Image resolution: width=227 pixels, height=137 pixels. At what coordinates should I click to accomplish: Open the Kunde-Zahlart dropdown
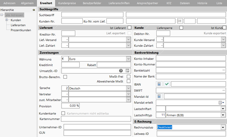[223, 45]
